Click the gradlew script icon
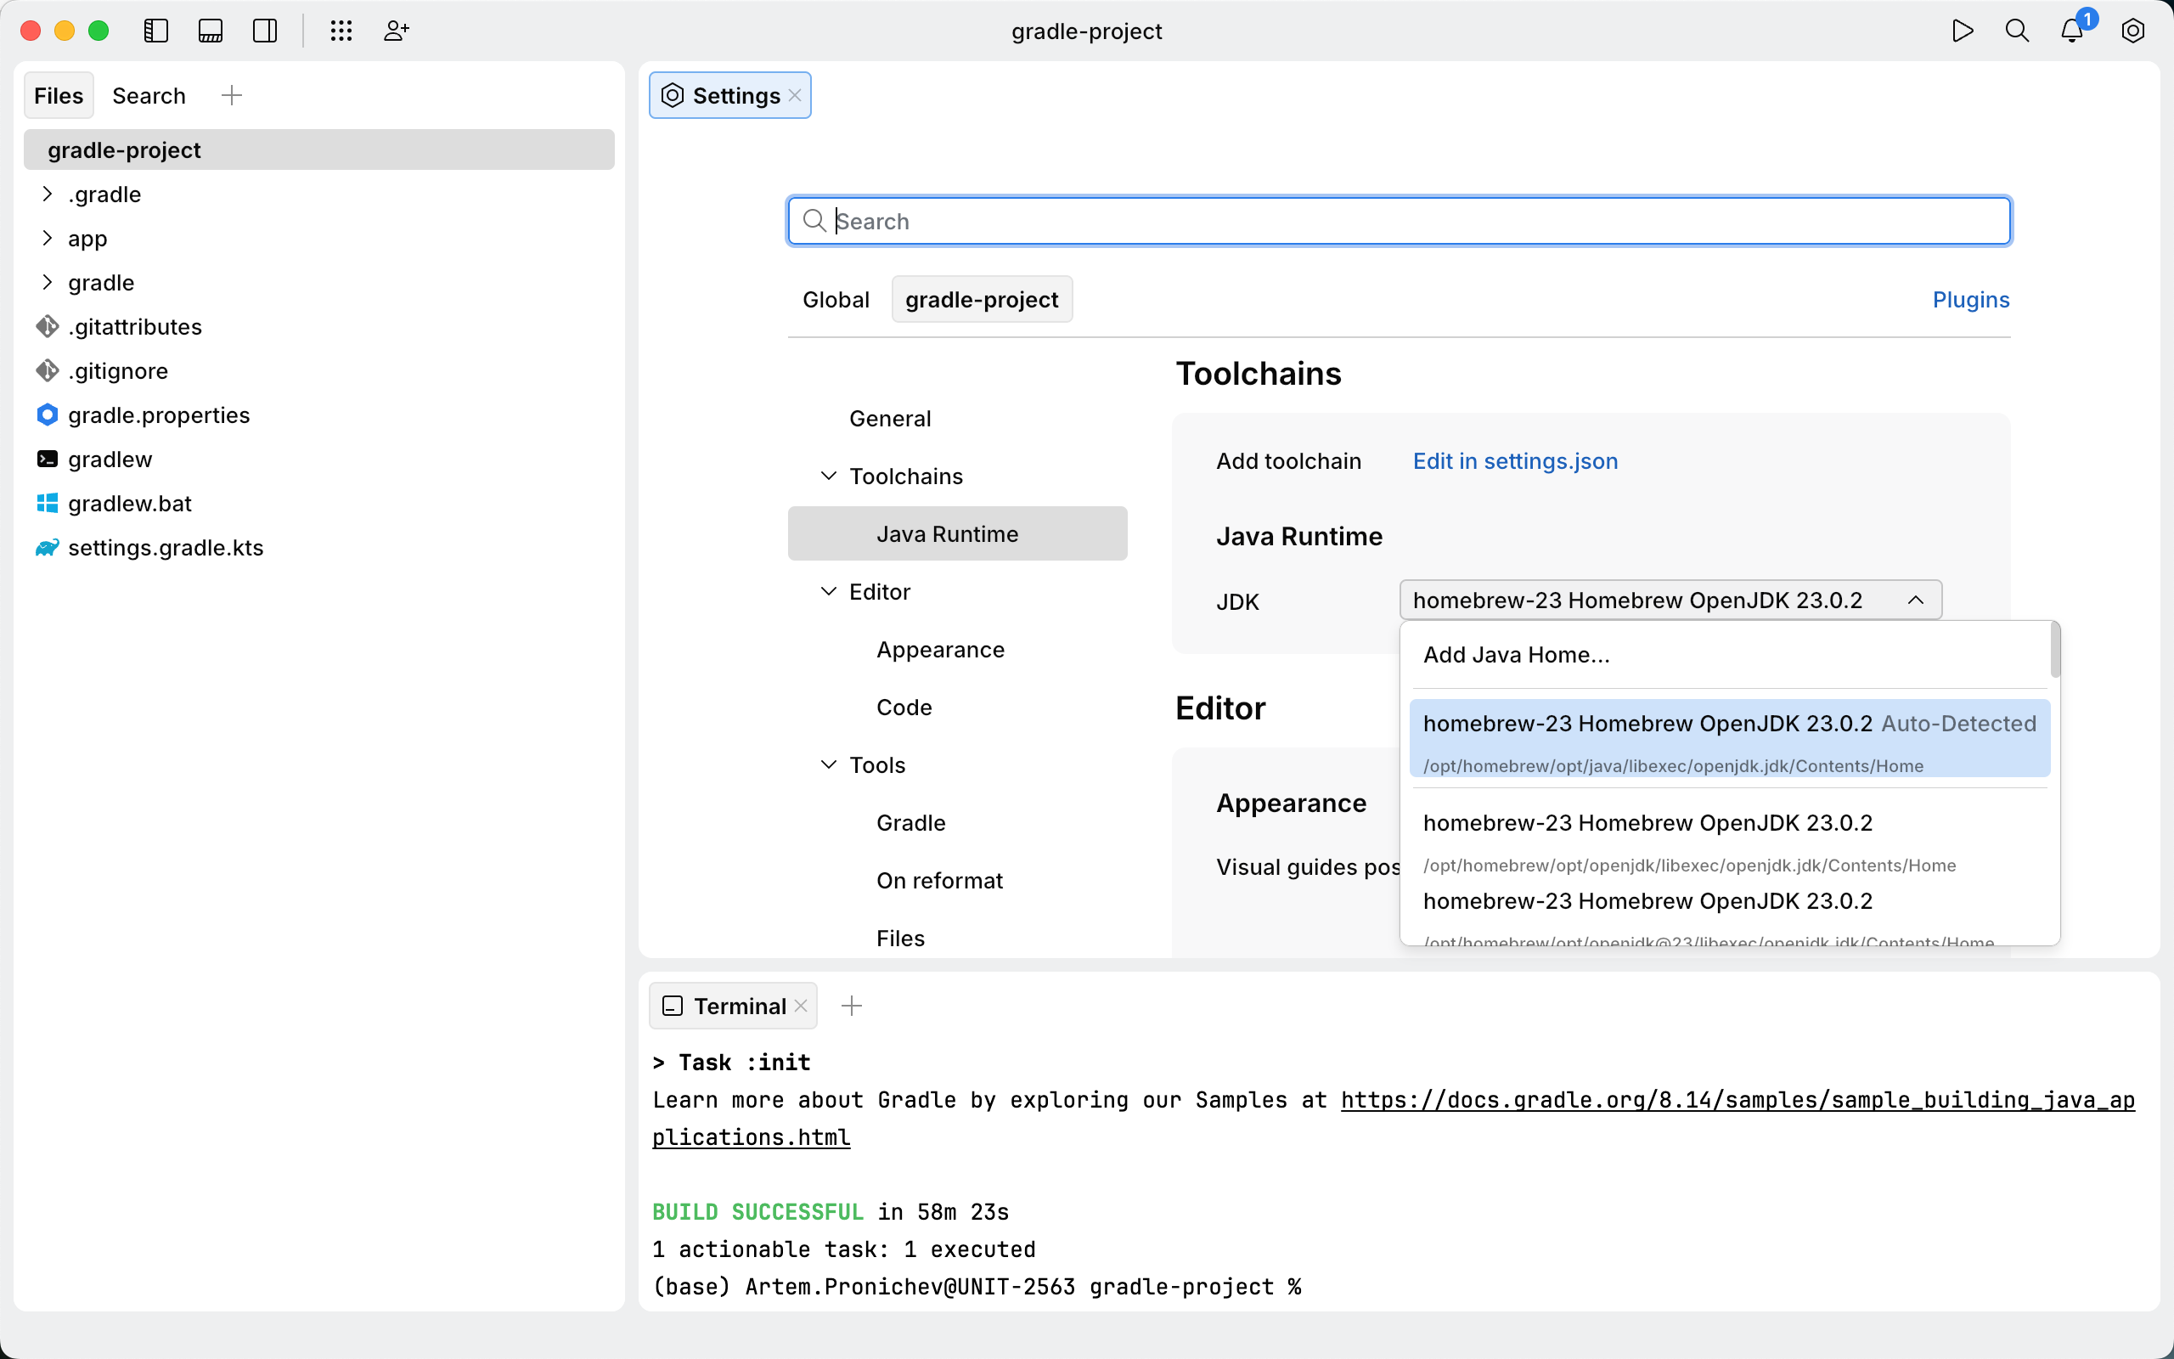Screen dimensions: 2174x1359 point(47,460)
